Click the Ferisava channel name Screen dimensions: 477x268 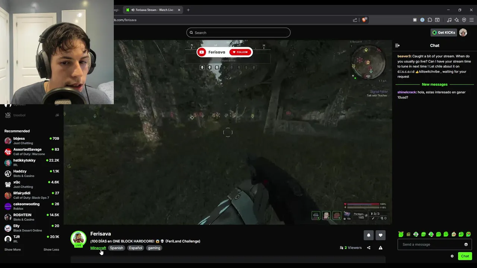pos(101,234)
